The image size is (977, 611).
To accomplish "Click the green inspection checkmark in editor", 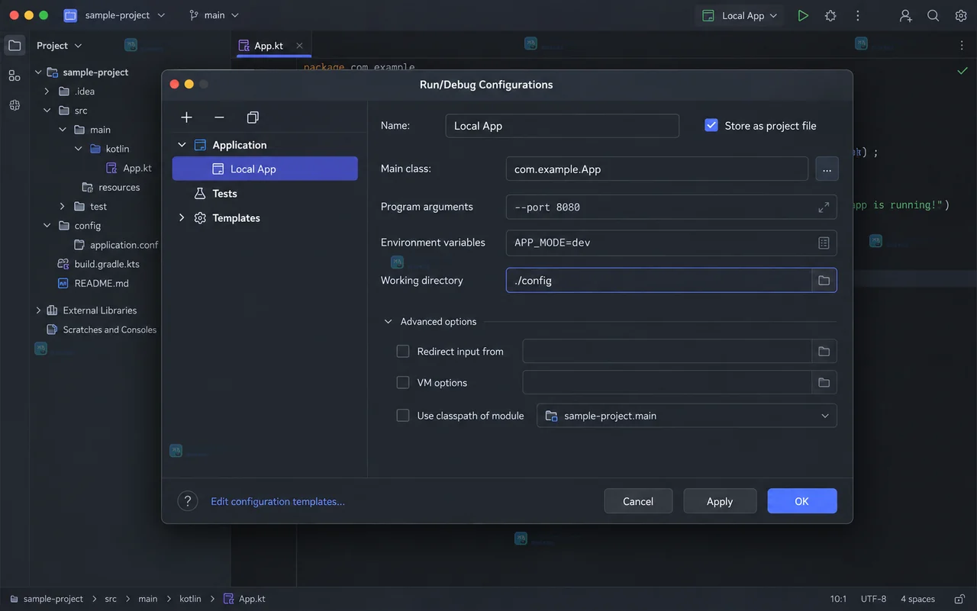I will point(962,71).
